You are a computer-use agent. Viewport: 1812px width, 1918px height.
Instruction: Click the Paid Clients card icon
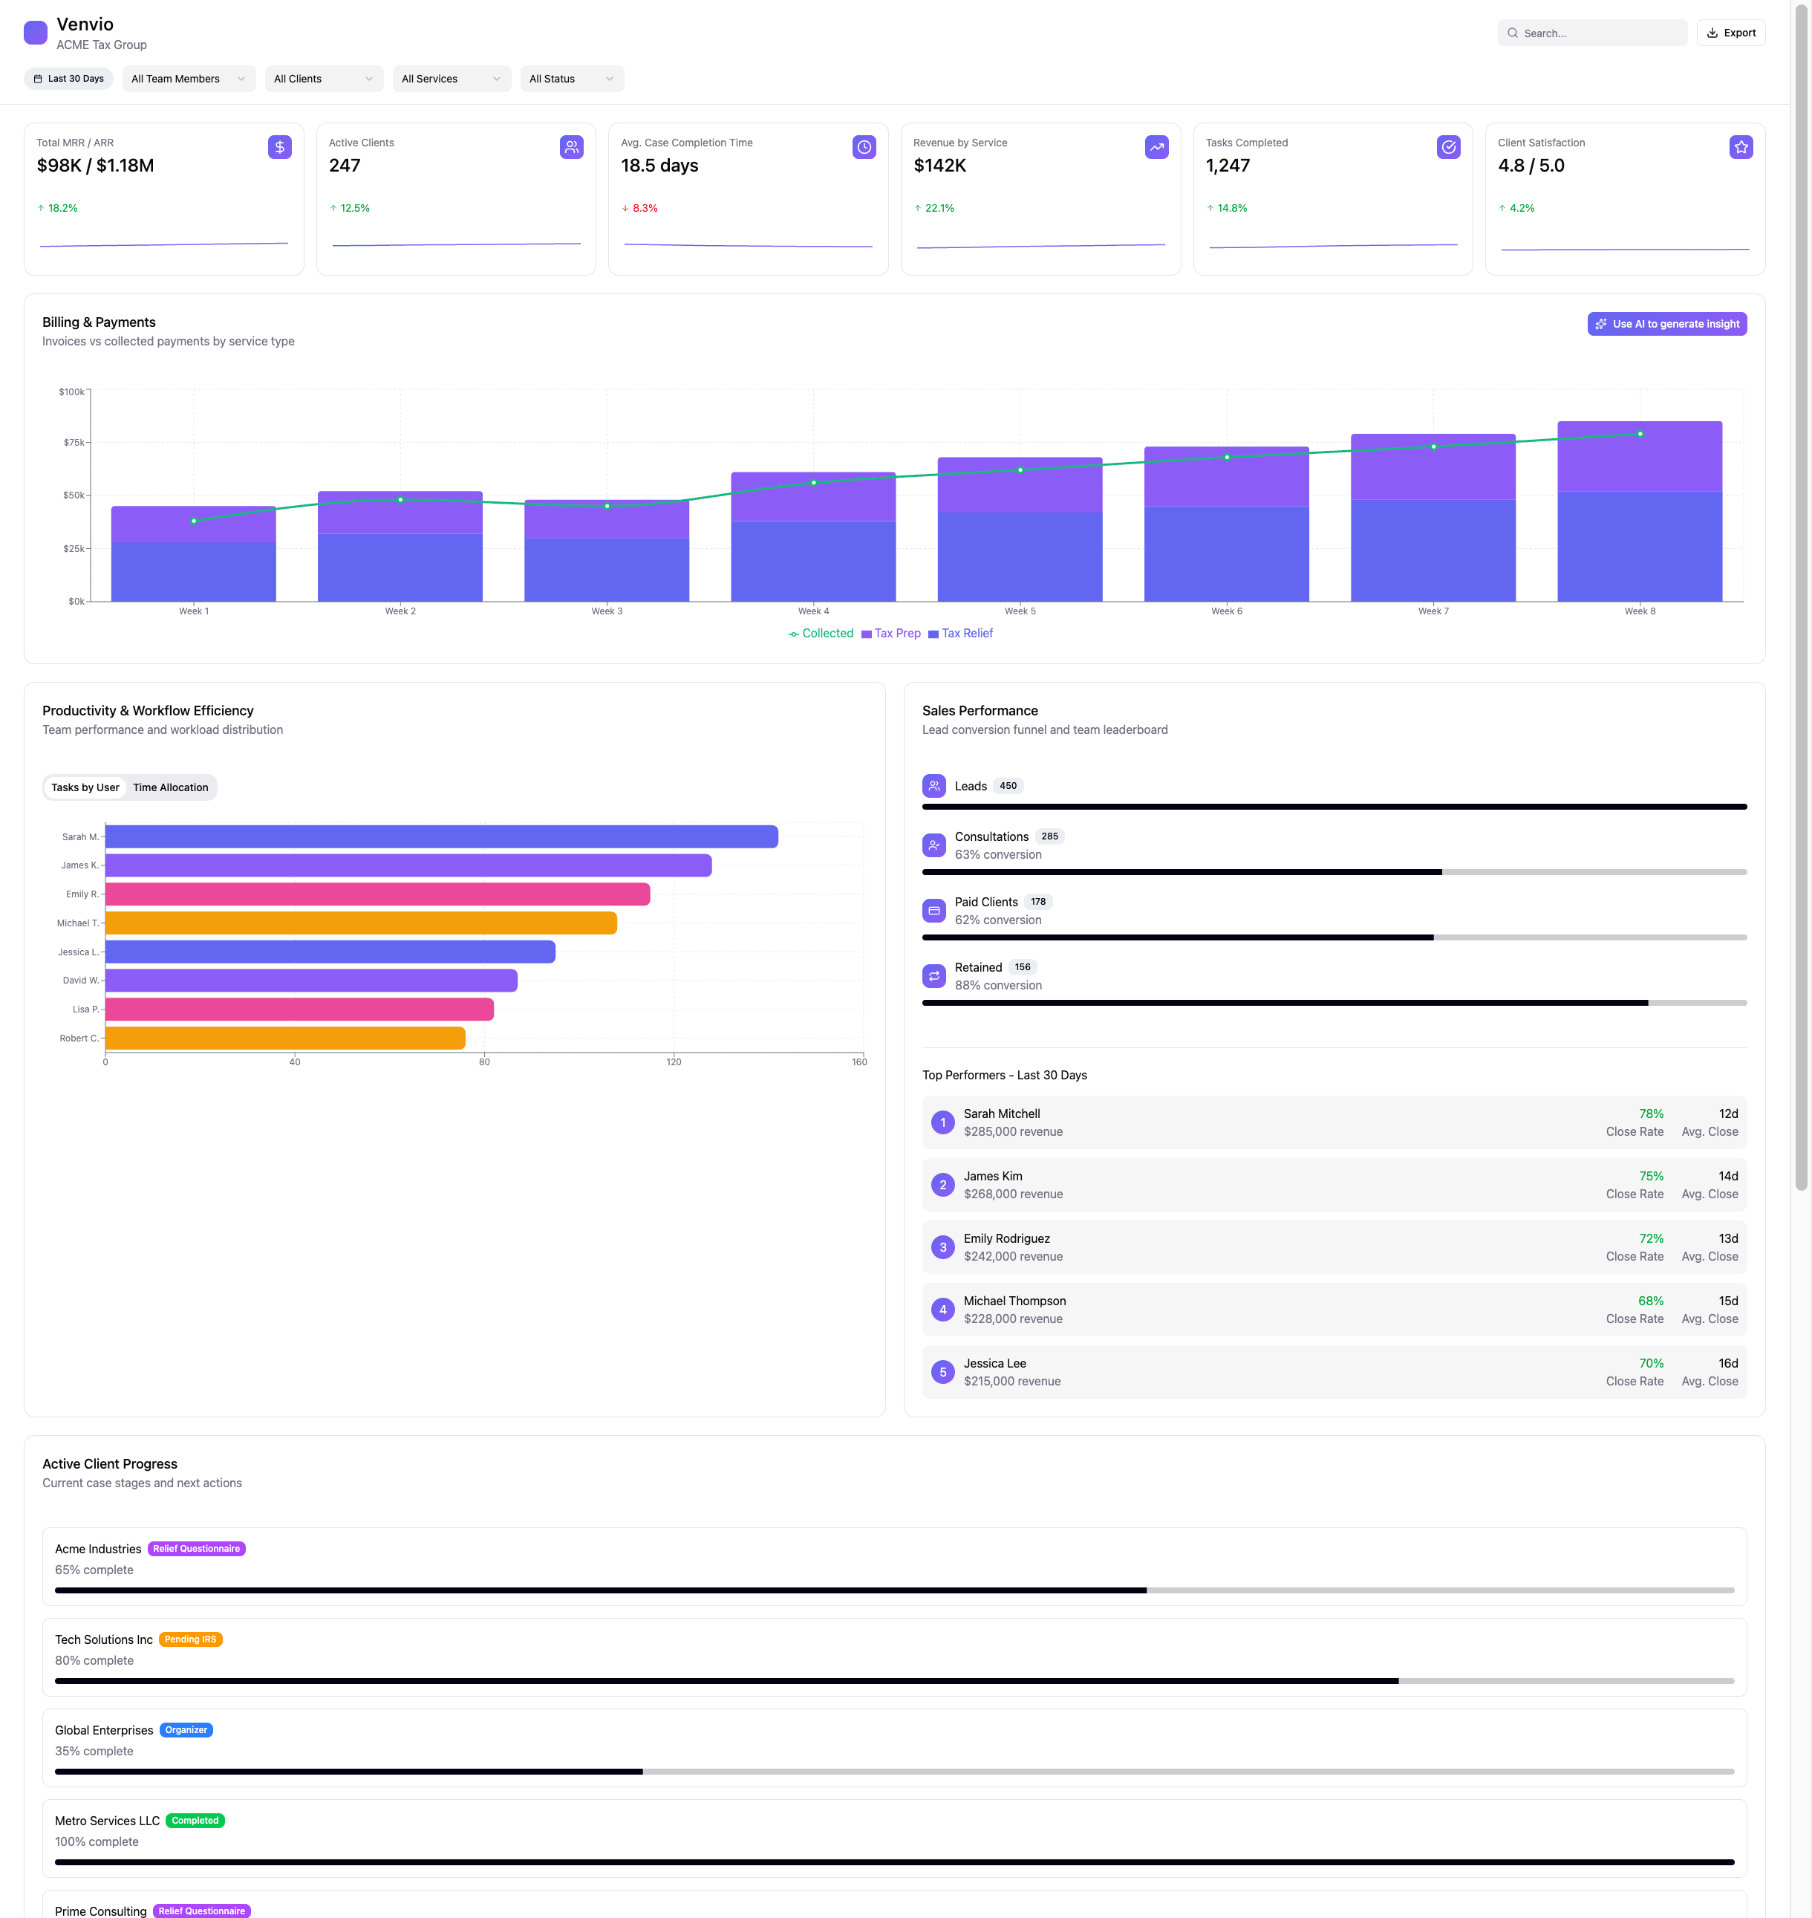tap(933, 910)
